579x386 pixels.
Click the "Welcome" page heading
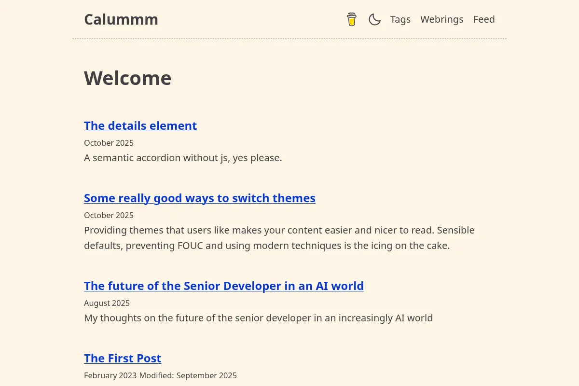tap(128, 78)
